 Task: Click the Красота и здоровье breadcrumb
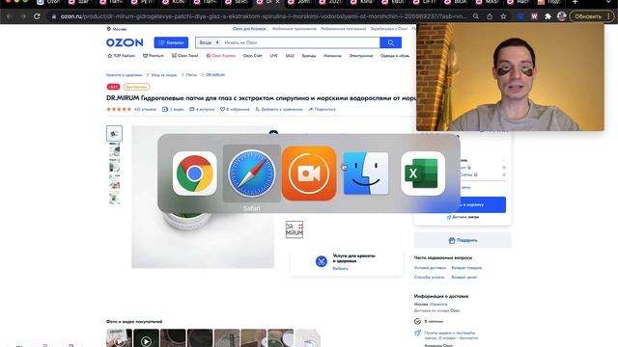coord(124,75)
